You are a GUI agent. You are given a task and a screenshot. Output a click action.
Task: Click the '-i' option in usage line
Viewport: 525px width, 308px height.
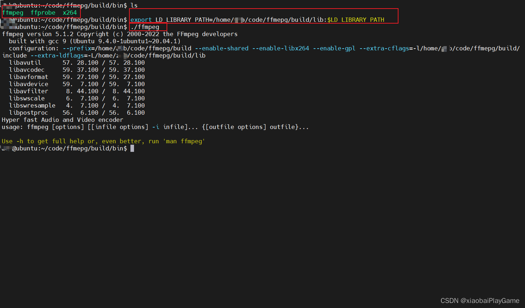(x=155, y=127)
